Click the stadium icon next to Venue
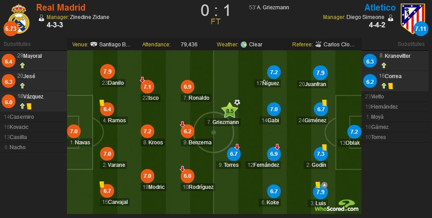 coord(93,45)
